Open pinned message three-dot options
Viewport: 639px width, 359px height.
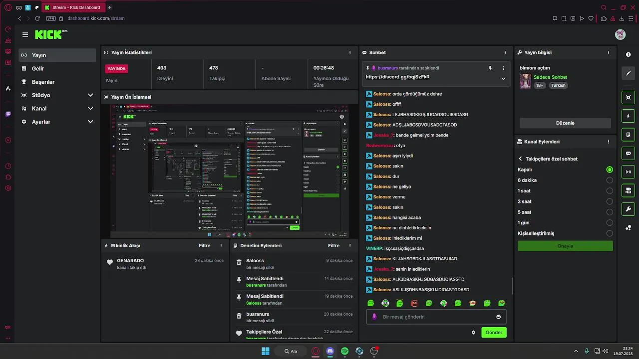(503, 68)
